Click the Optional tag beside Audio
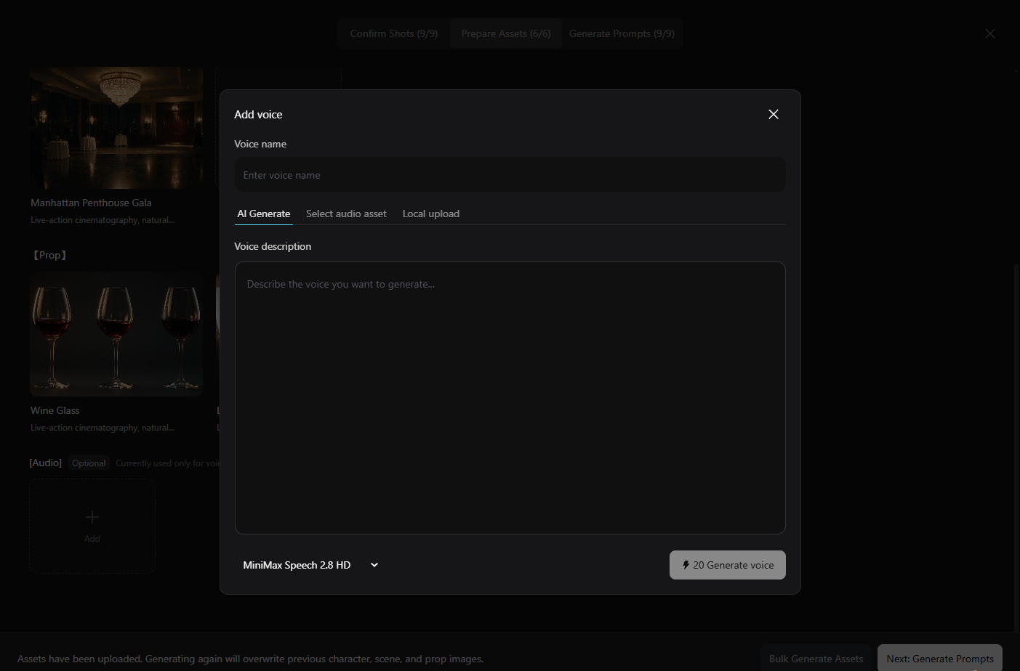The width and height of the screenshot is (1020, 671). 89,463
